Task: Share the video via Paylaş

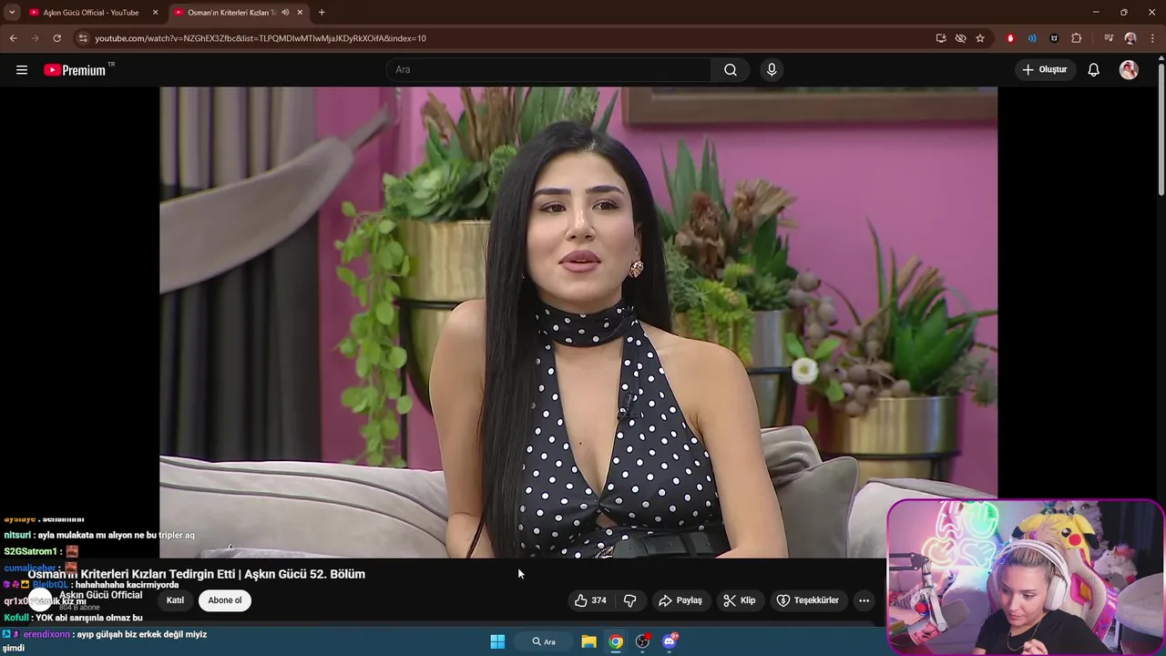Action: pos(680,600)
